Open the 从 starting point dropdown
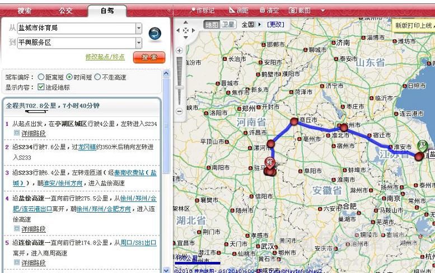Image resolution: width=435 pixels, height=273 pixels. click(138, 28)
